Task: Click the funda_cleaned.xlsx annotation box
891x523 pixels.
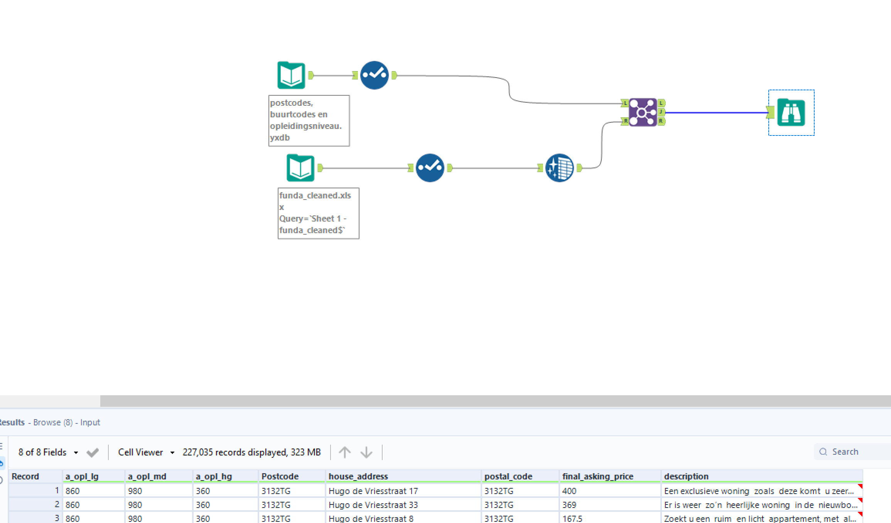Action: pos(318,213)
